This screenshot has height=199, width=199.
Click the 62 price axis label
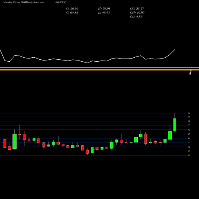189,121
